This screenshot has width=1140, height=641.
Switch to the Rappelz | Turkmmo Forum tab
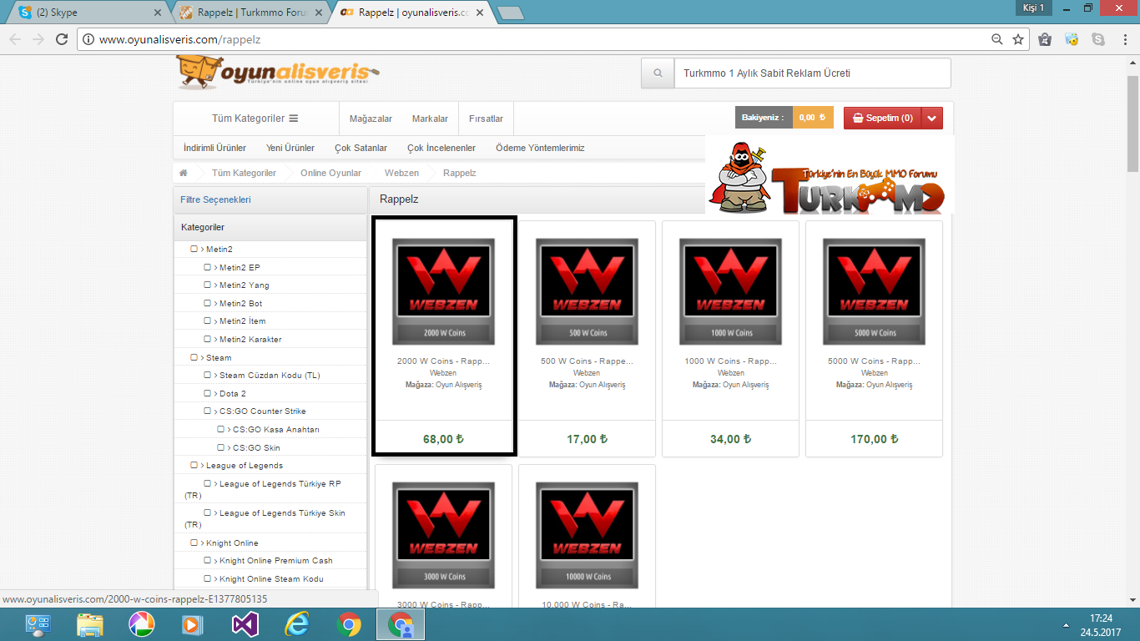tap(250, 13)
